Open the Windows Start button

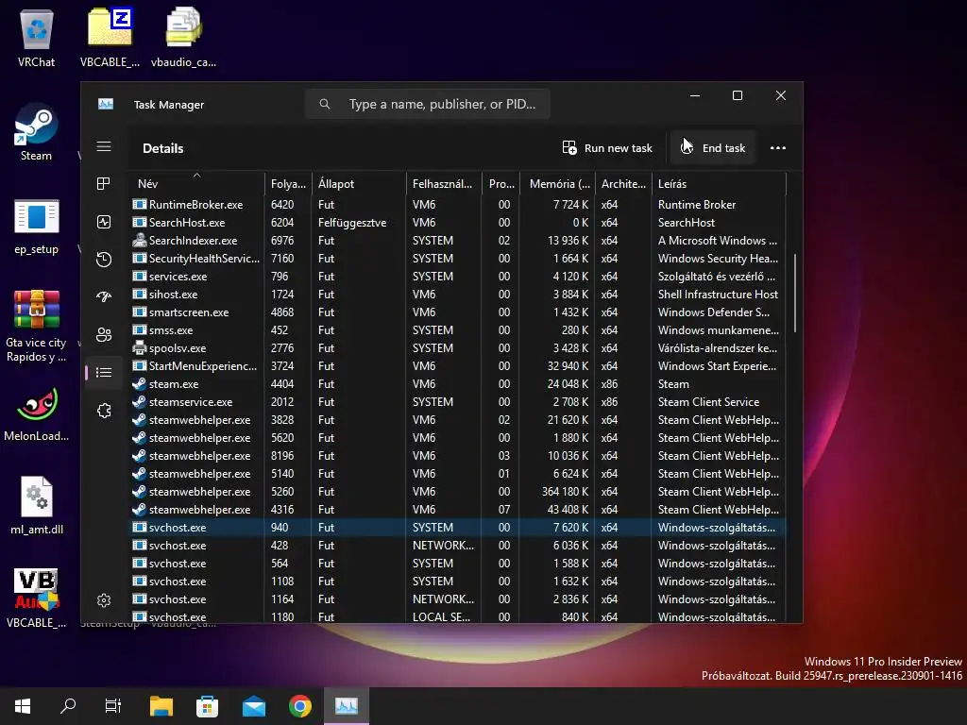[x=23, y=706]
